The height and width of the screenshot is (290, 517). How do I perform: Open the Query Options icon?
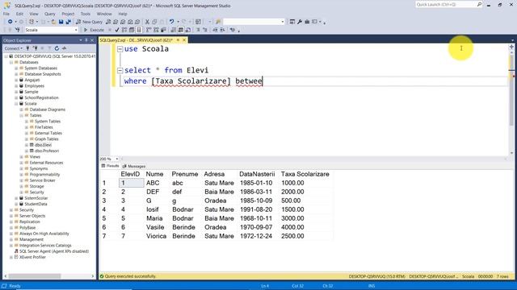[x=132, y=30]
